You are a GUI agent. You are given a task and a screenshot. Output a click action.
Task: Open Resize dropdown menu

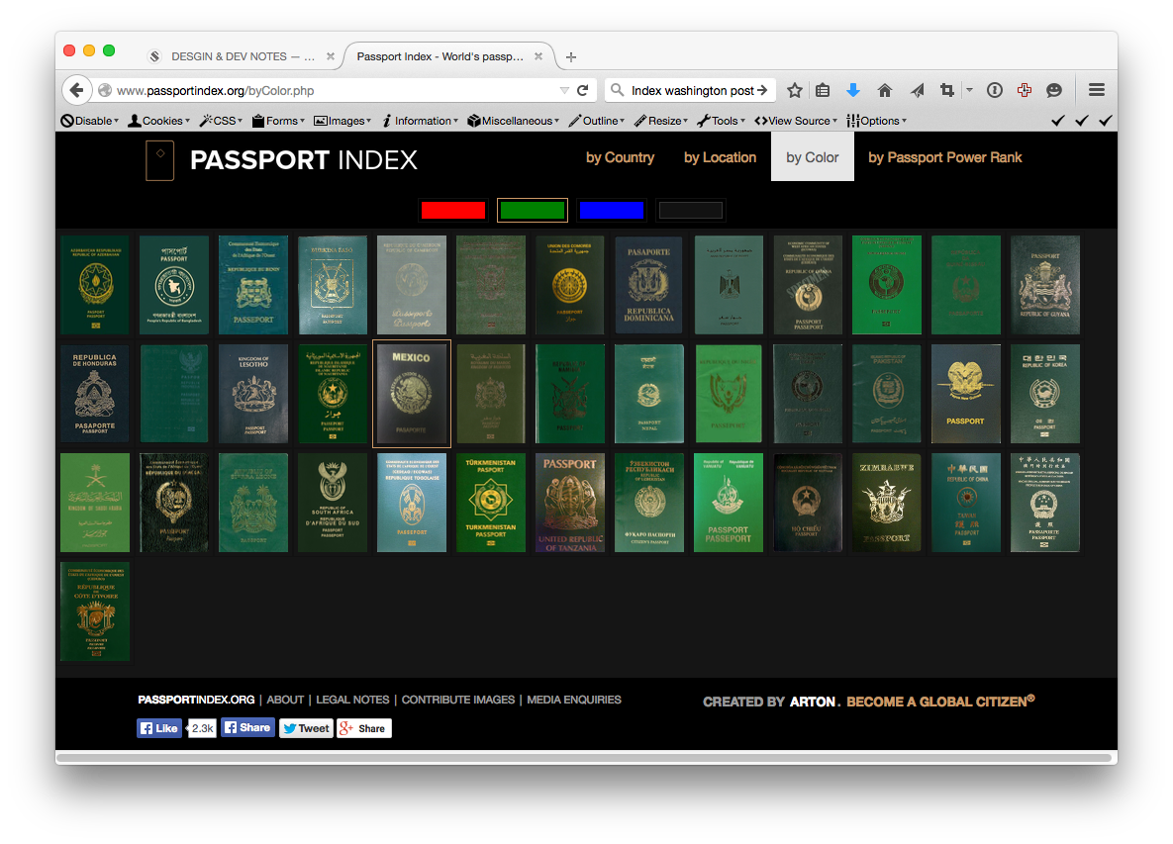[x=660, y=121]
